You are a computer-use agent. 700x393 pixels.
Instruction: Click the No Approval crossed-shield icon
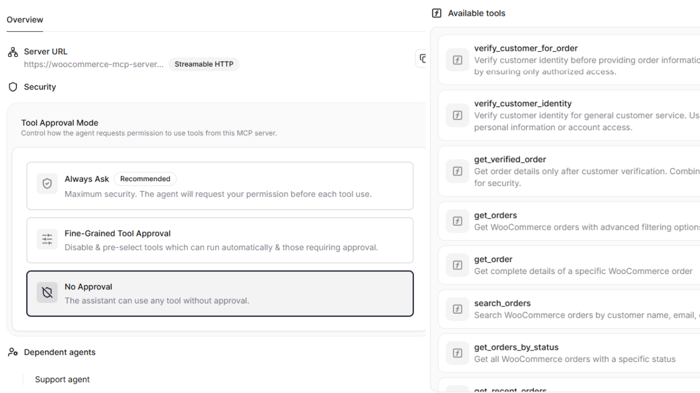pyautogui.click(x=47, y=293)
